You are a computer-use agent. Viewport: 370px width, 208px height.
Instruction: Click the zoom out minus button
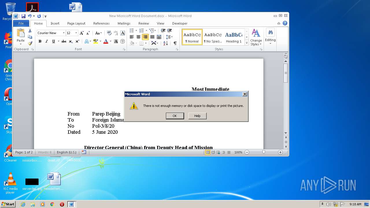pos(247,152)
